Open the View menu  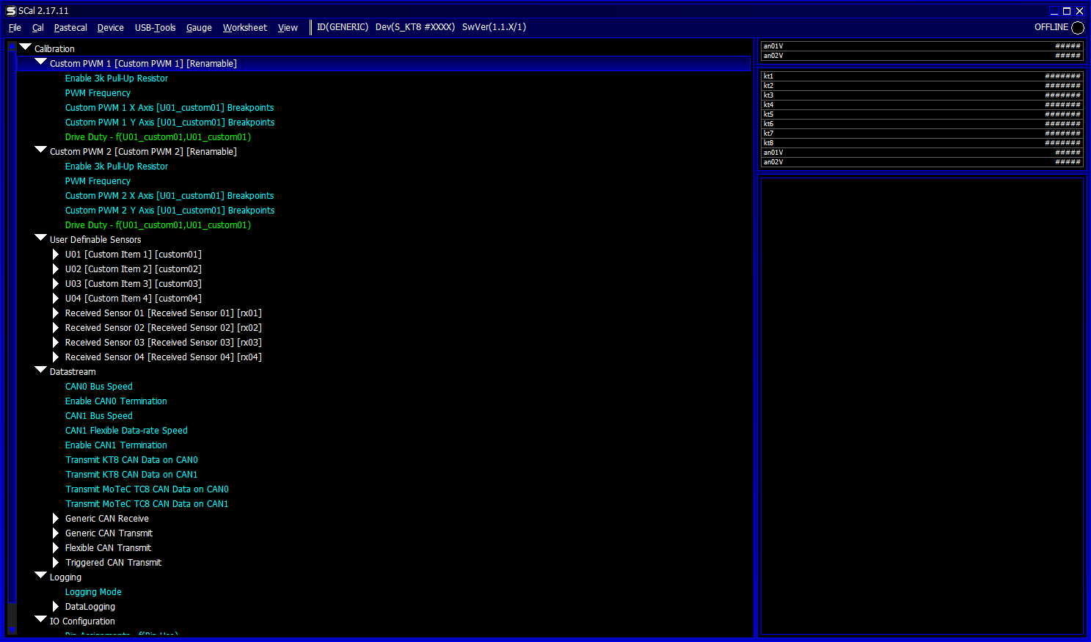[x=288, y=28]
